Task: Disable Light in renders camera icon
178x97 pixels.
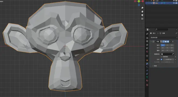Action: click(176, 1)
